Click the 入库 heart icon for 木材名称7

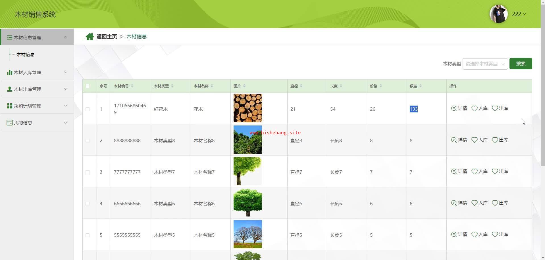474,171
